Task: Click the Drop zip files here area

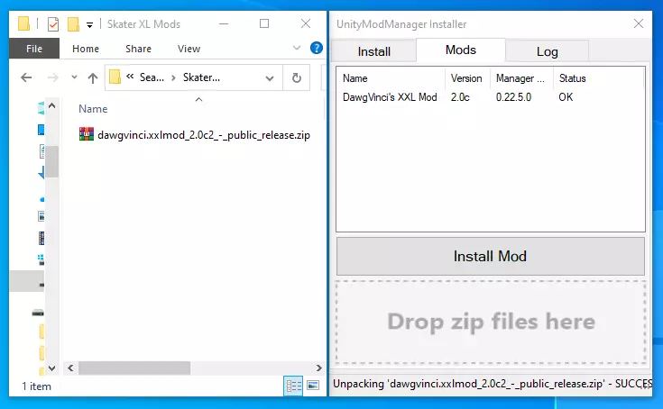Action: tap(491, 322)
